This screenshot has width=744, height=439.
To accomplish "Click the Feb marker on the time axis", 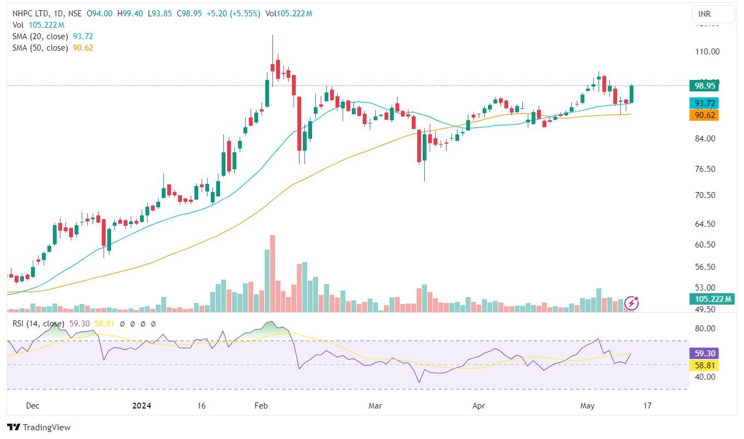I will (261, 406).
